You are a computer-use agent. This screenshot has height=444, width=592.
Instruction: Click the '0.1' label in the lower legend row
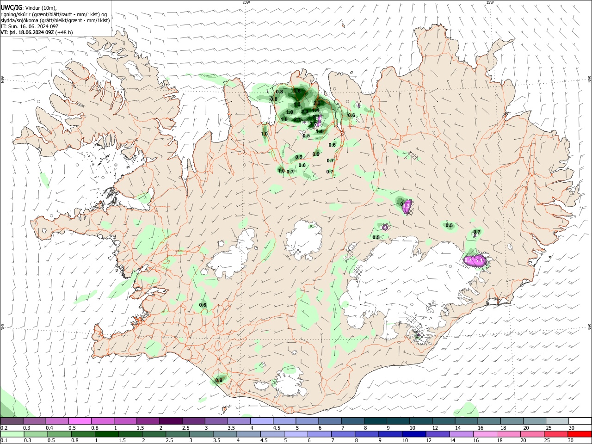pyautogui.click(x=4, y=441)
